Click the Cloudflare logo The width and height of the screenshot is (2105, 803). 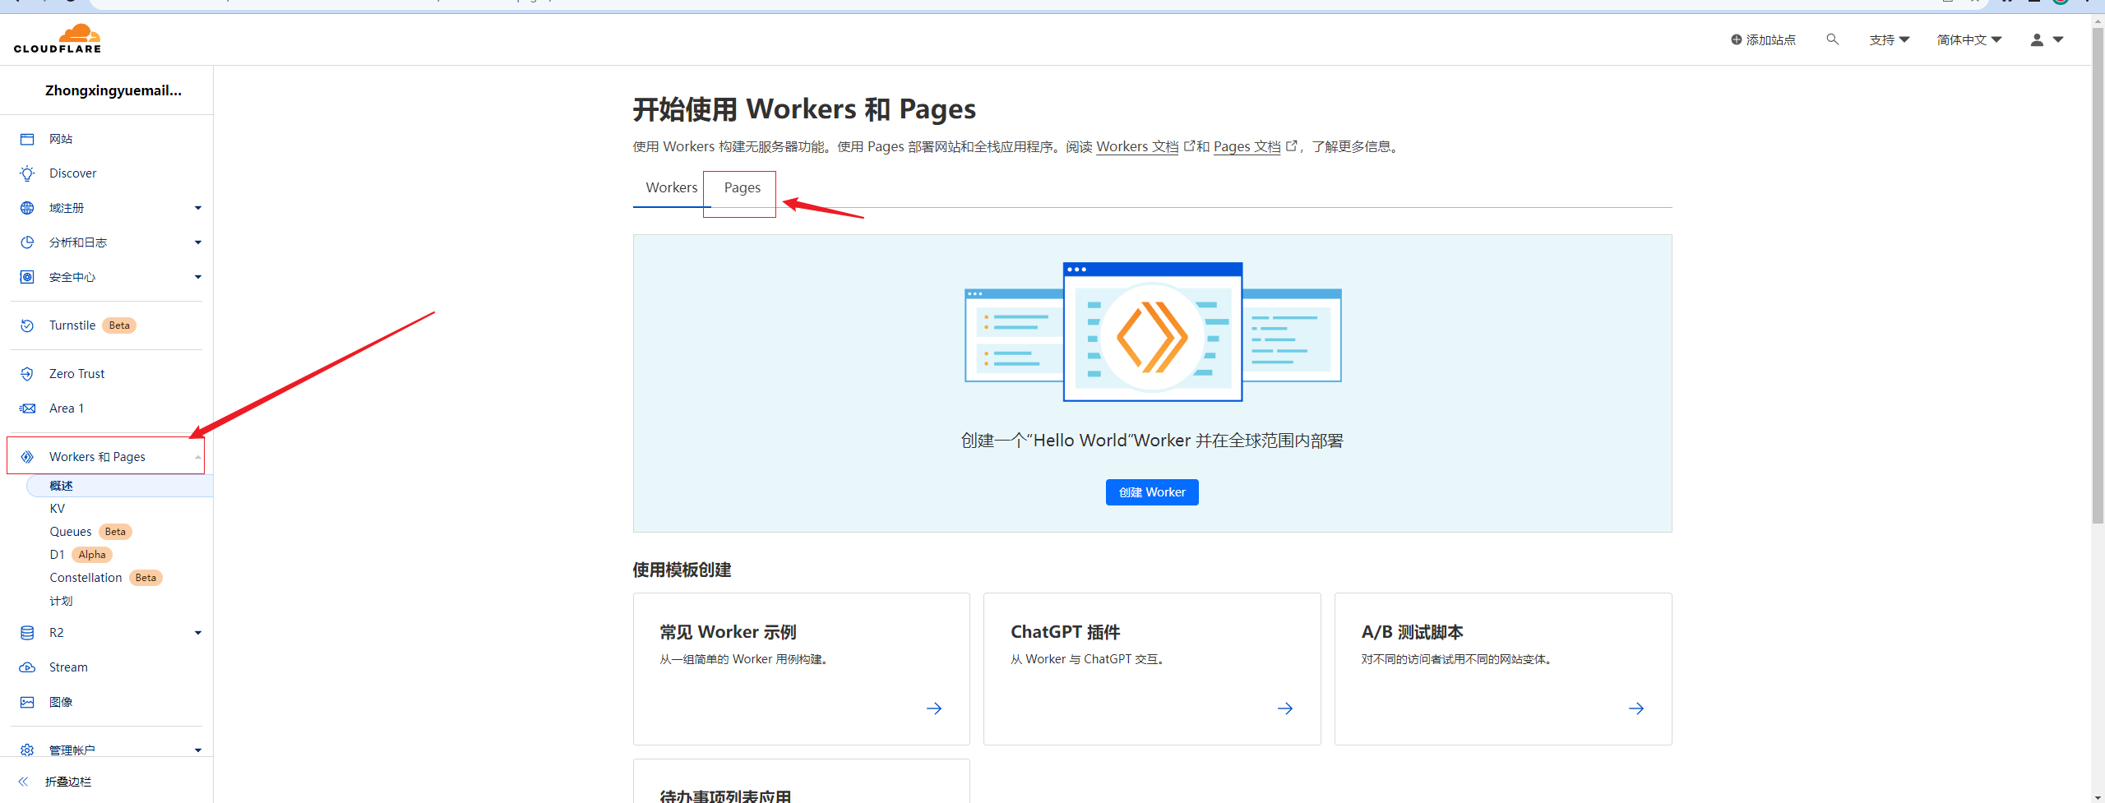click(58, 39)
